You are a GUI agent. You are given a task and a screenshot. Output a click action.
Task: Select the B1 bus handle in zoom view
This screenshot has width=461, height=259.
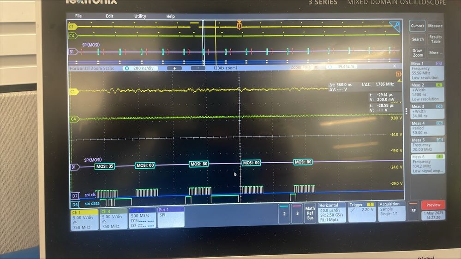click(x=75, y=167)
